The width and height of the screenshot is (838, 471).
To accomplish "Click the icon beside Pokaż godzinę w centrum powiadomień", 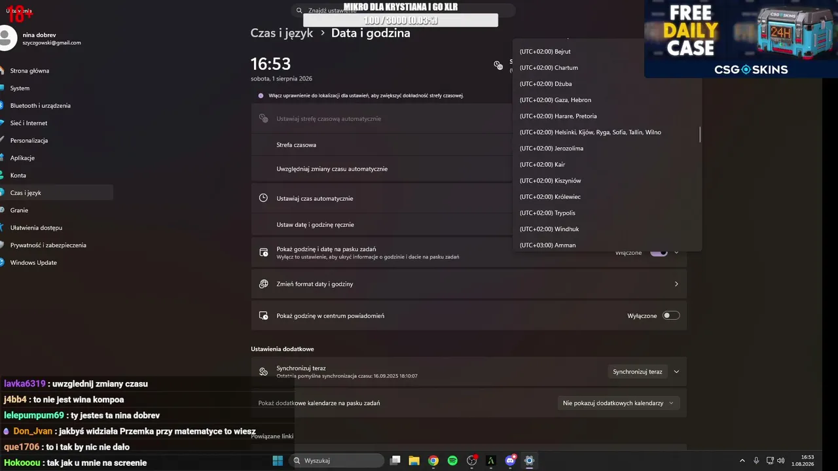I will (263, 315).
